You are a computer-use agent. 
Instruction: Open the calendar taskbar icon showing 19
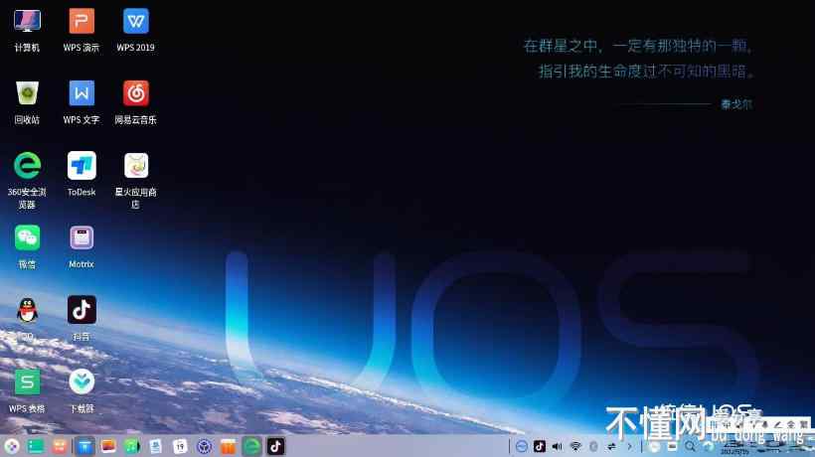[x=180, y=446]
